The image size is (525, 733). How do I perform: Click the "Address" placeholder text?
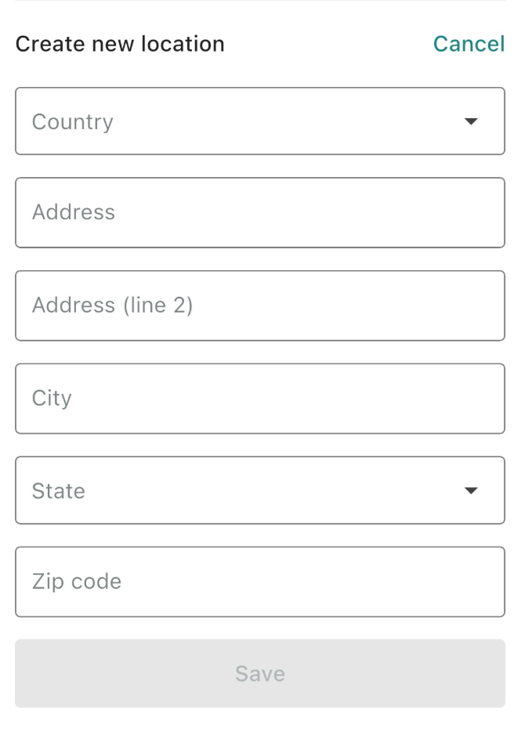point(74,212)
